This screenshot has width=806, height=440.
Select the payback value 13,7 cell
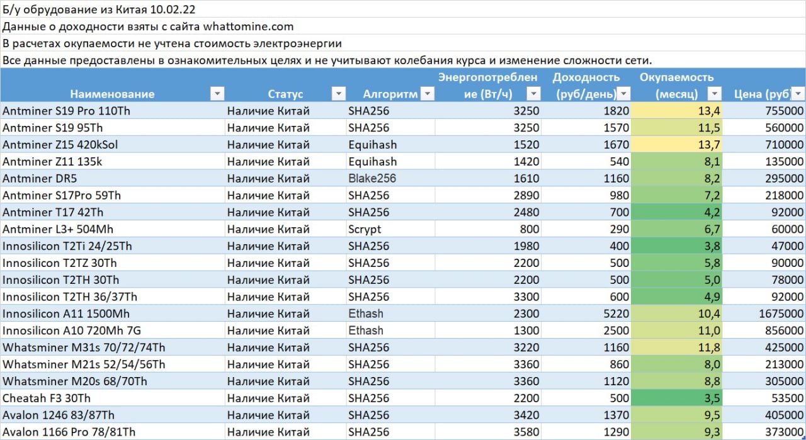click(x=677, y=144)
